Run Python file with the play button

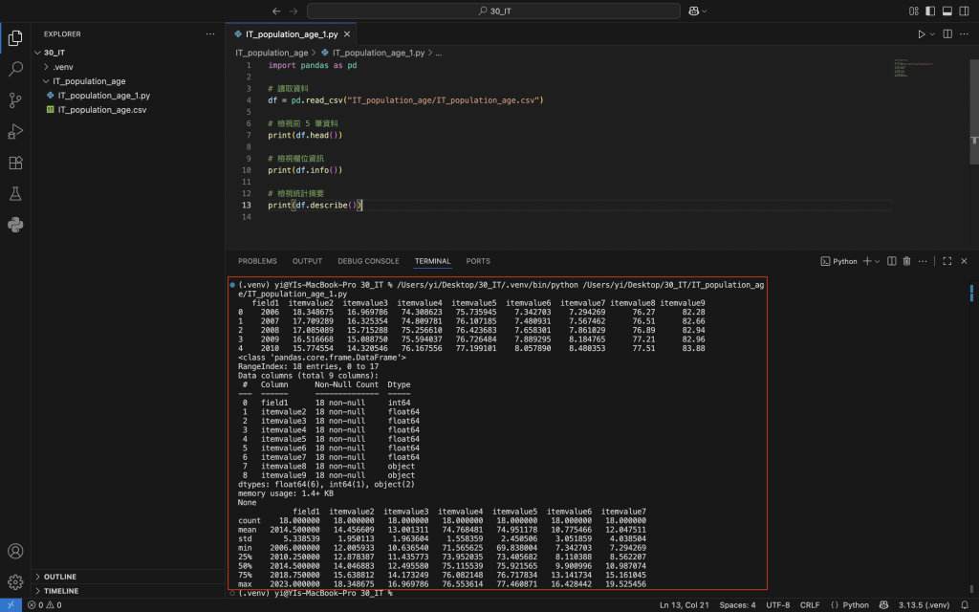pyautogui.click(x=921, y=34)
